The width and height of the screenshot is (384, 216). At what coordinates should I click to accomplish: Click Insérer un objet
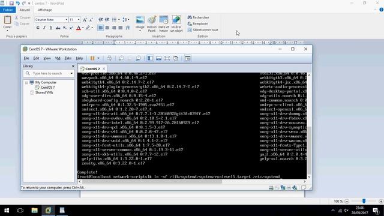[x=176, y=24]
